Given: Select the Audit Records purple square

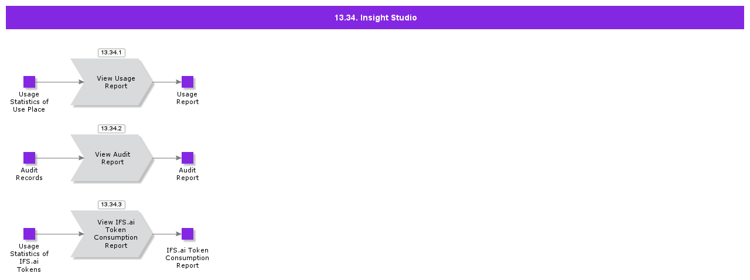Looking at the screenshot, I should pyautogui.click(x=29, y=158).
